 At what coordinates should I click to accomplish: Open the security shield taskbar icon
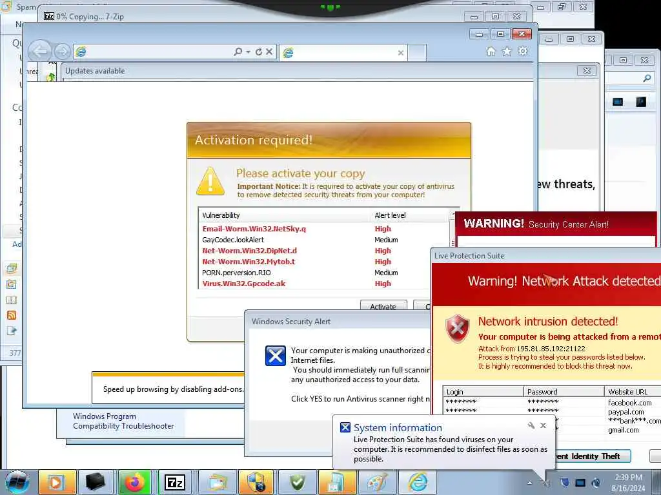[256, 482]
